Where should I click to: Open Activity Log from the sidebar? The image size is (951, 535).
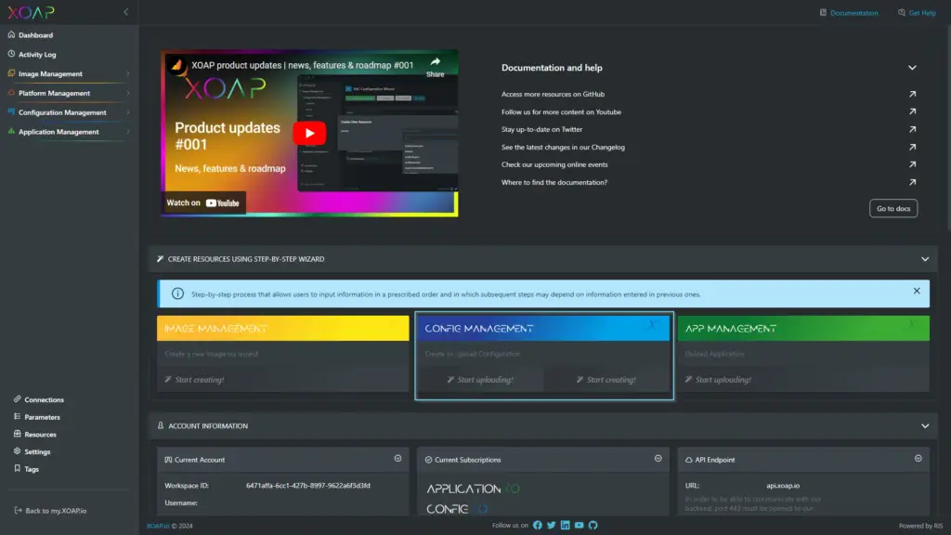click(x=37, y=55)
